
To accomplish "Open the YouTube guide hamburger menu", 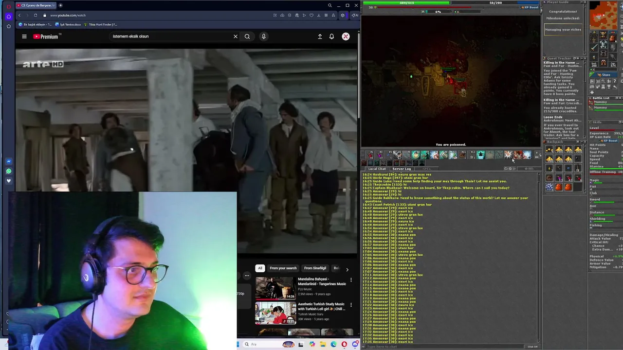I will [x=24, y=36].
